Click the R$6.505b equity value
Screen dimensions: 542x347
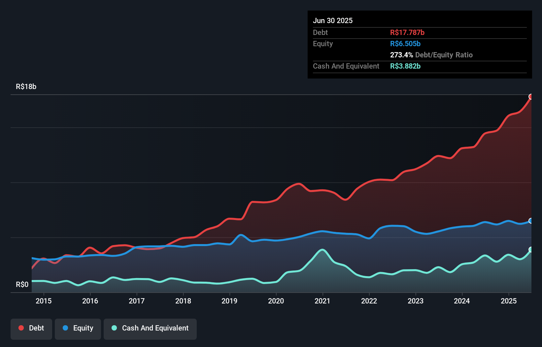(405, 44)
